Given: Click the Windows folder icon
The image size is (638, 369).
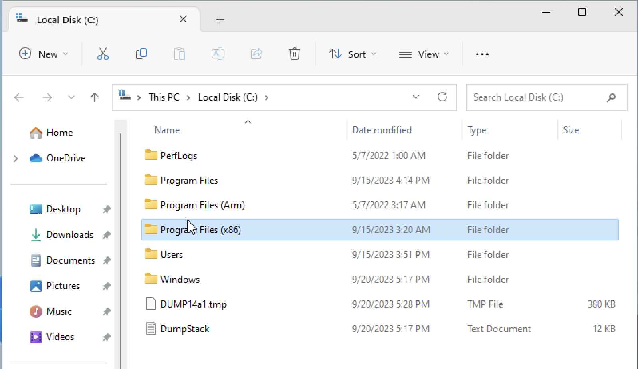Looking at the screenshot, I should point(151,279).
